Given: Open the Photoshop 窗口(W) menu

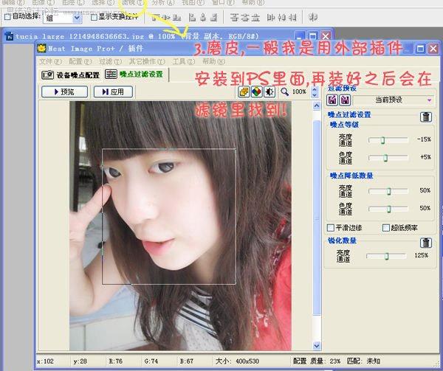Looking at the screenshot, I should point(223,2).
